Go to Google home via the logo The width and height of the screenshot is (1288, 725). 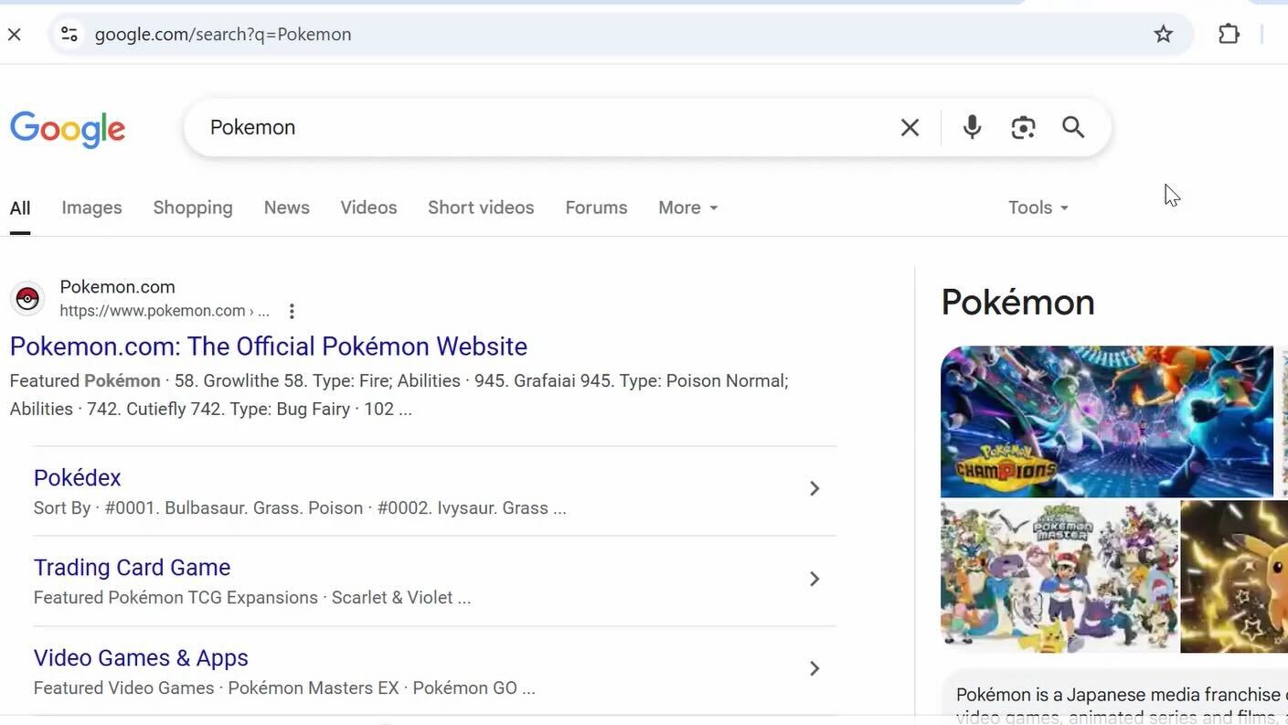click(68, 129)
